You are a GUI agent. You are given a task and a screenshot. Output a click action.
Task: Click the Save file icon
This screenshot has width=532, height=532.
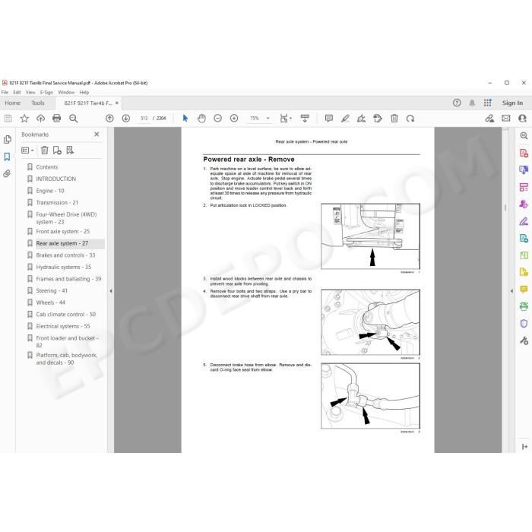coord(8,119)
